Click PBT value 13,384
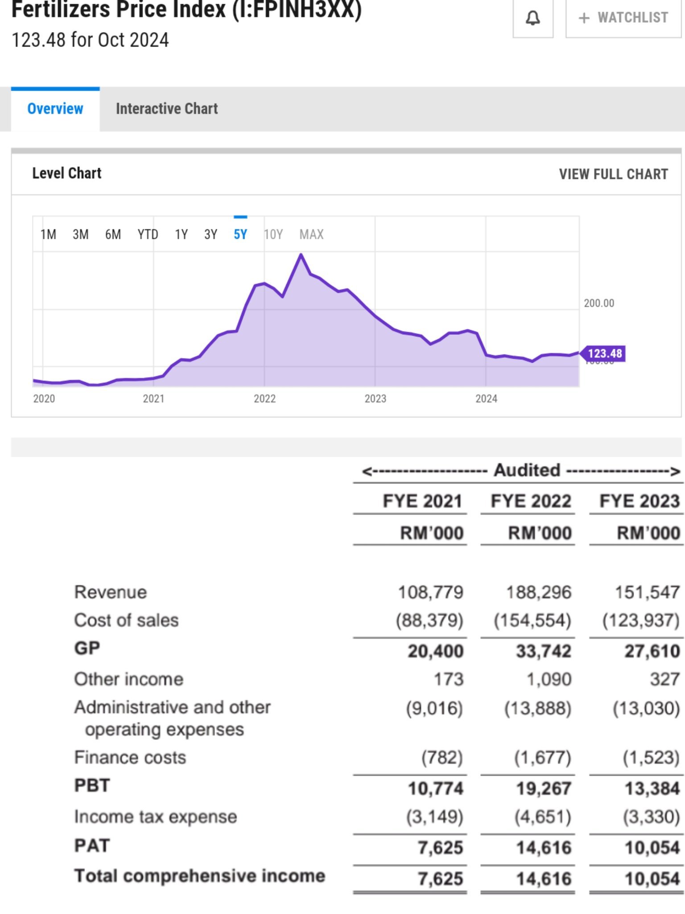Viewport: 685px width, 914px height. point(652,789)
